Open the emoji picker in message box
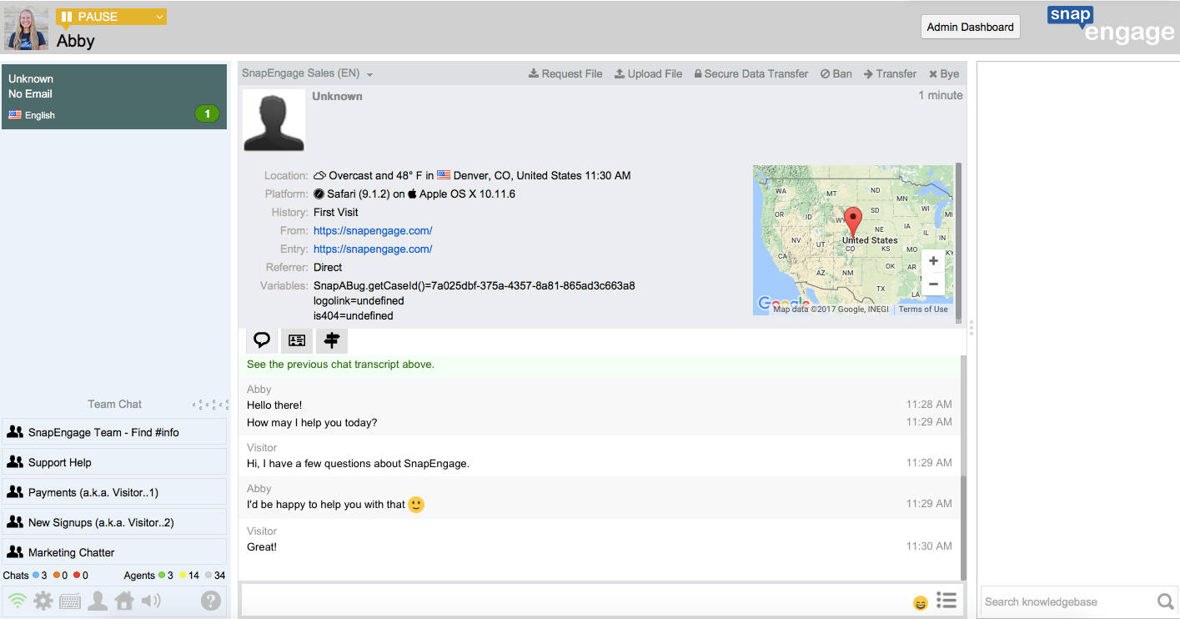The width and height of the screenshot is (1180, 619). coord(920,602)
